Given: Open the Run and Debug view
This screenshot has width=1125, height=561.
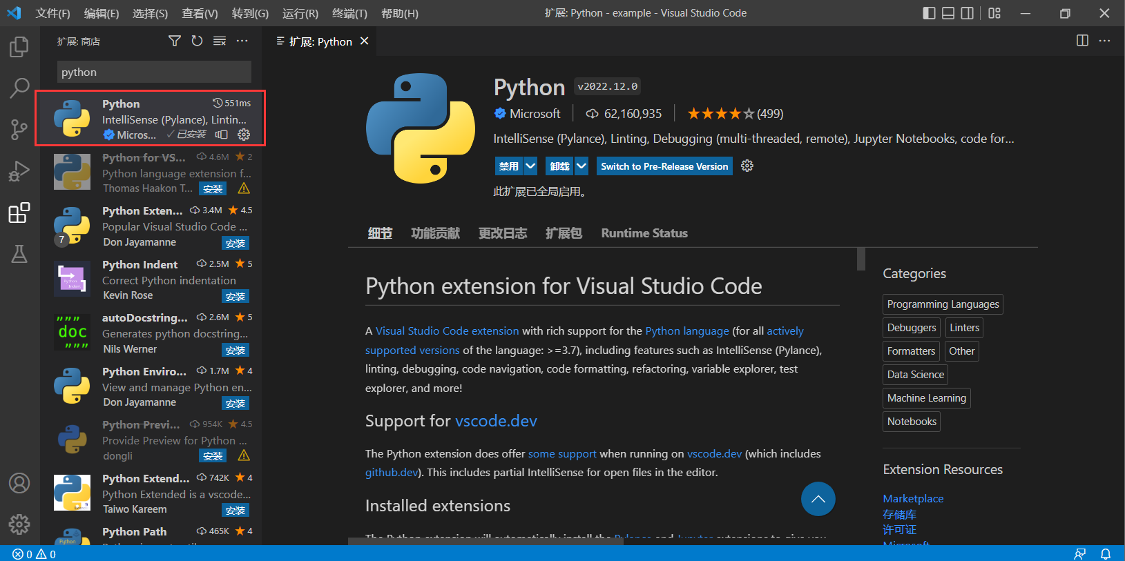Looking at the screenshot, I should coord(19,171).
